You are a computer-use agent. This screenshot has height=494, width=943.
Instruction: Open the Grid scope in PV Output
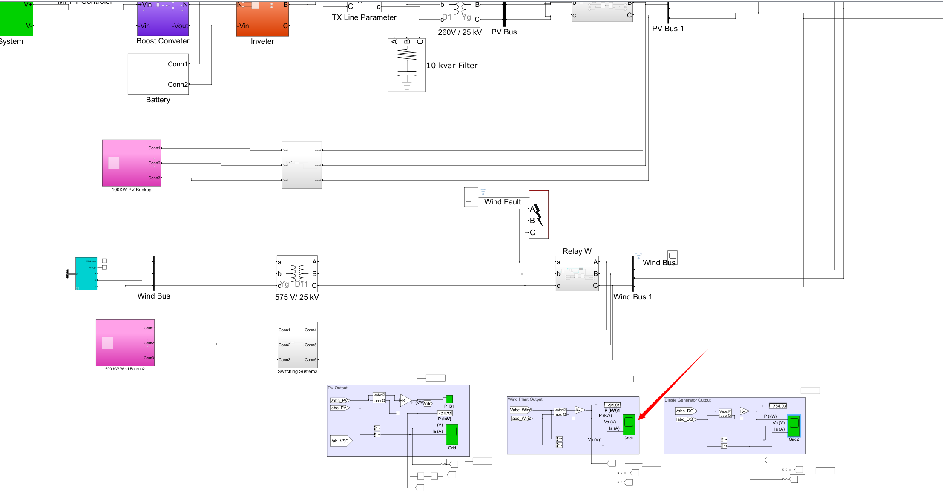452,434
